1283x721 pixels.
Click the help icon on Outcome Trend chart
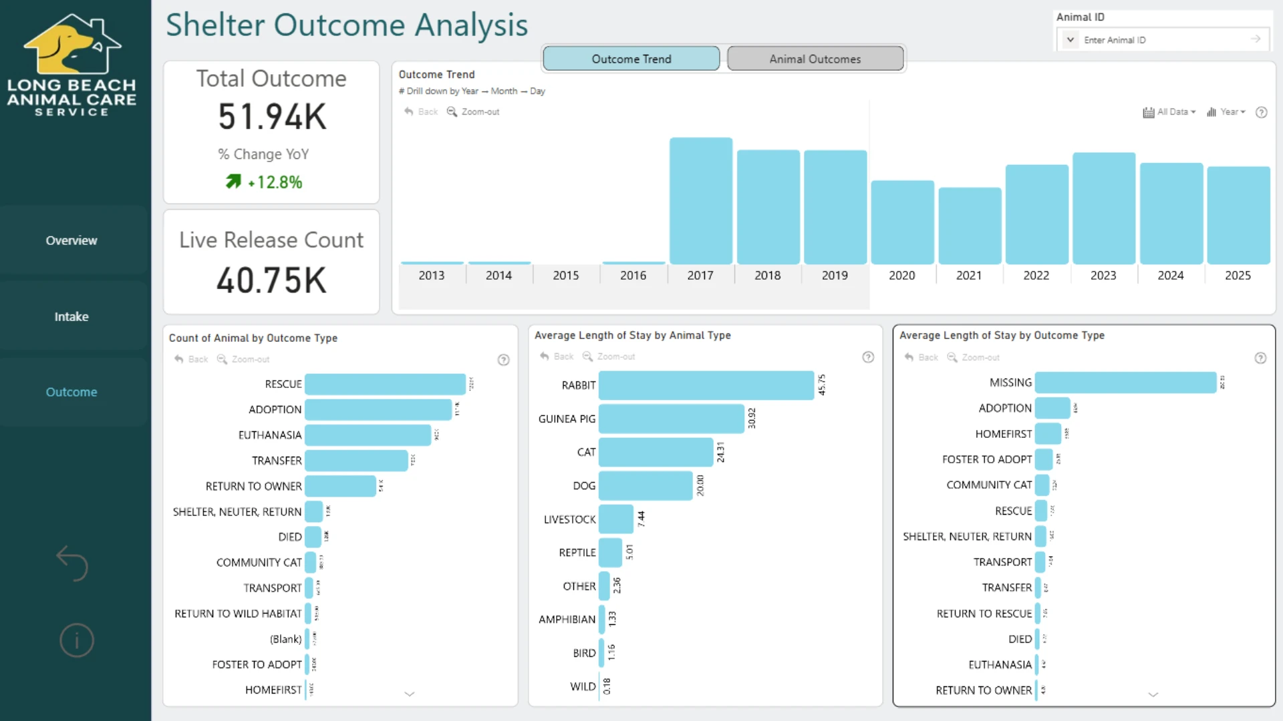tap(1261, 112)
